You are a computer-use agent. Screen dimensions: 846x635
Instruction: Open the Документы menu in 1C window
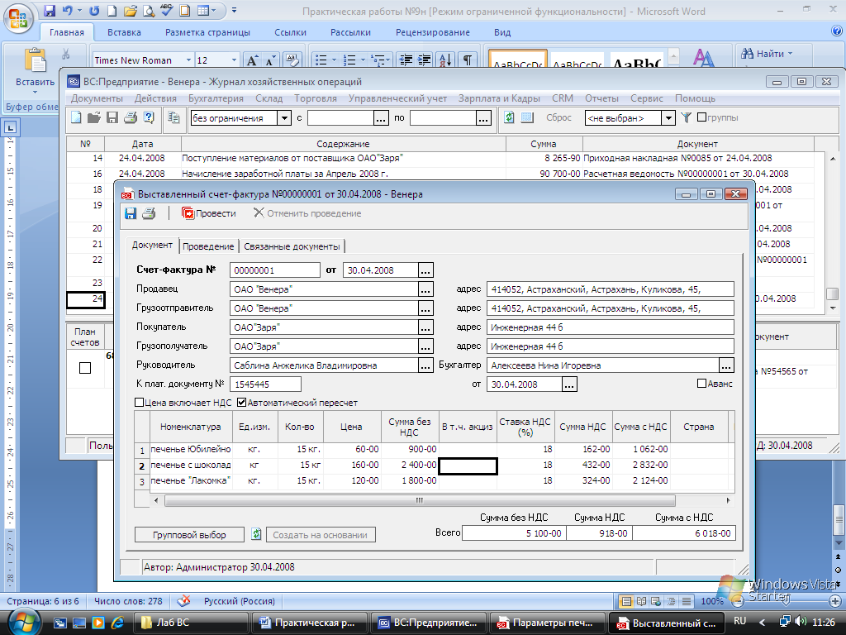[x=97, y=98]
